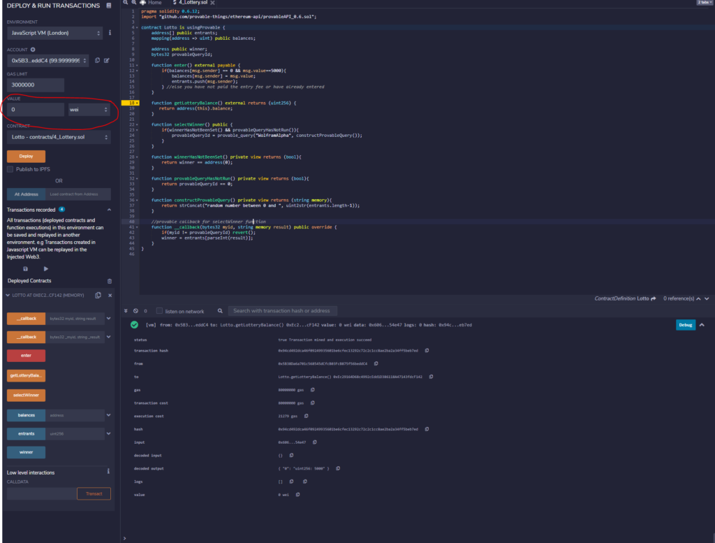Screen dimensions: 715x543
Task: Click the plus icon beside ACCOUNT
Action: 33,50
